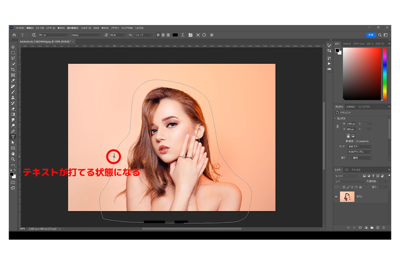Switch to the CC ライブラリ tab
The height and width of the screenshot is (266, 400).
[x=364, y=107]
